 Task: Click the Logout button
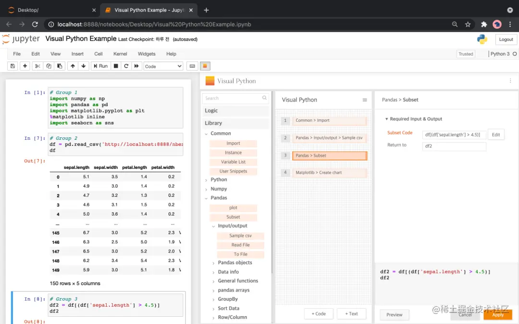tap(506, 39)
